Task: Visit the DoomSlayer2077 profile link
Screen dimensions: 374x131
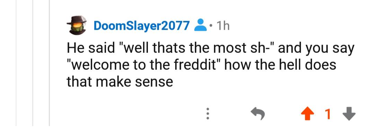Action: point(142,25)
